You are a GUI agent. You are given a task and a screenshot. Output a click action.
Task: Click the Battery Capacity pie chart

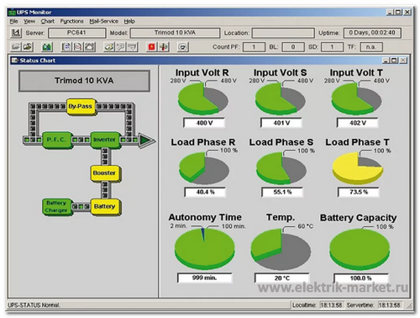point(360,249)
